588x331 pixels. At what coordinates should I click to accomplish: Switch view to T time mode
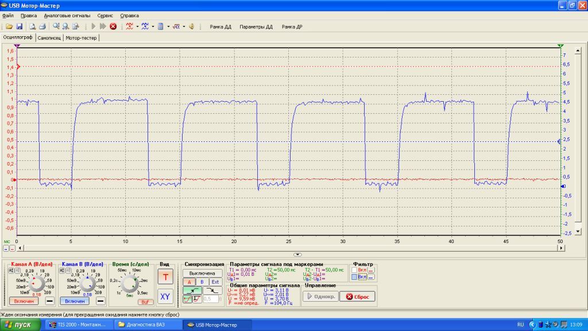click(x=165, y=277)
